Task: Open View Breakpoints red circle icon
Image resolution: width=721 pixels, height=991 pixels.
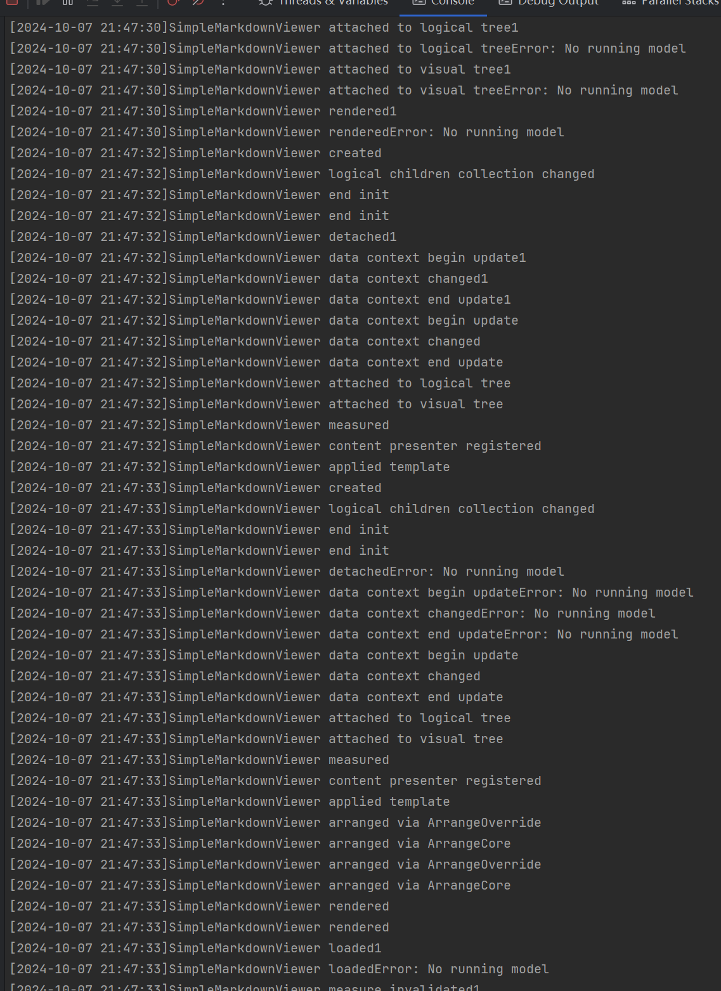Action: (173, 2)
